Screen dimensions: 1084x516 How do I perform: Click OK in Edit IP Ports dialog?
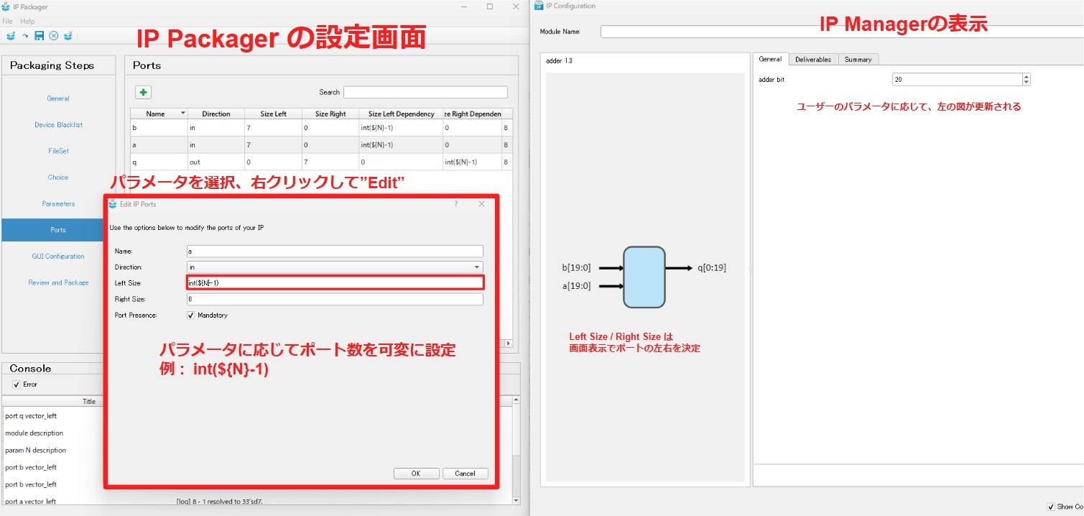coord(416,474)
